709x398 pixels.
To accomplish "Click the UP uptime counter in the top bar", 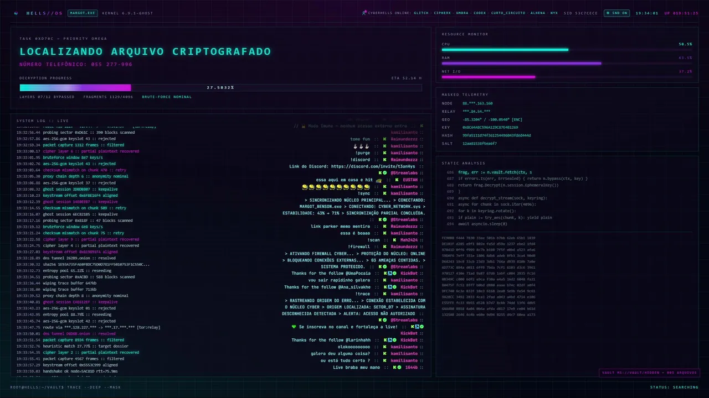I will tap(681, 13).
